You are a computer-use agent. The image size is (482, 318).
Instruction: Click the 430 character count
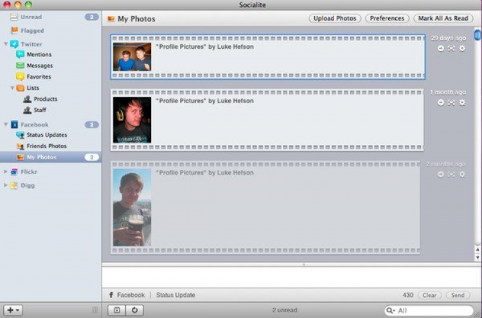[x=408, y=295]
